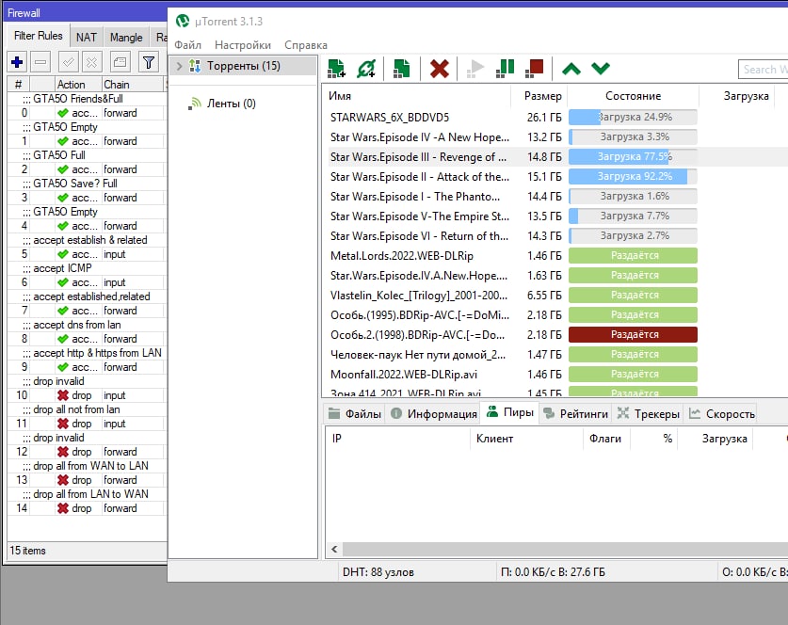Select Firewall comment 'accept http & https from LAN'

coord(97,353)
